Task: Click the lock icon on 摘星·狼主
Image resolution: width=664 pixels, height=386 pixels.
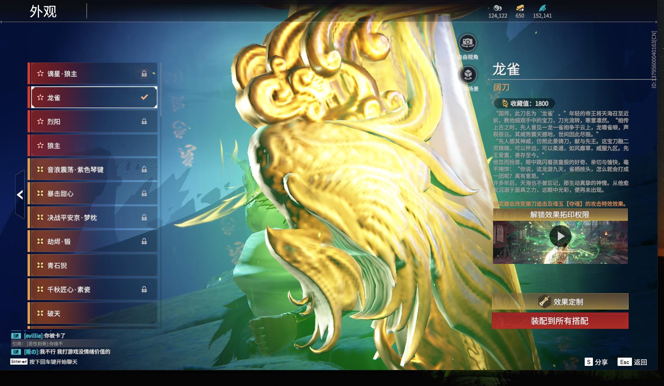Action: click(x=144, y=74)
